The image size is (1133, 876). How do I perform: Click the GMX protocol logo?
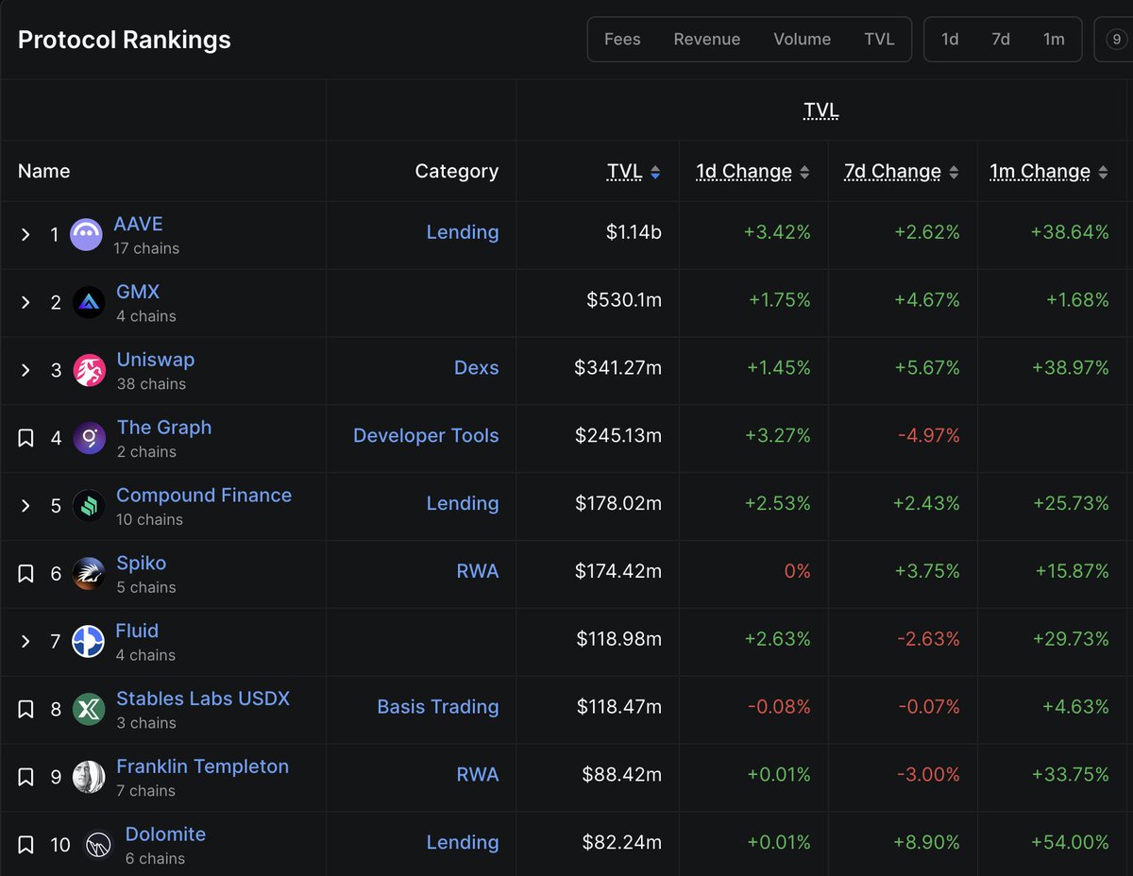pos(89,302)
